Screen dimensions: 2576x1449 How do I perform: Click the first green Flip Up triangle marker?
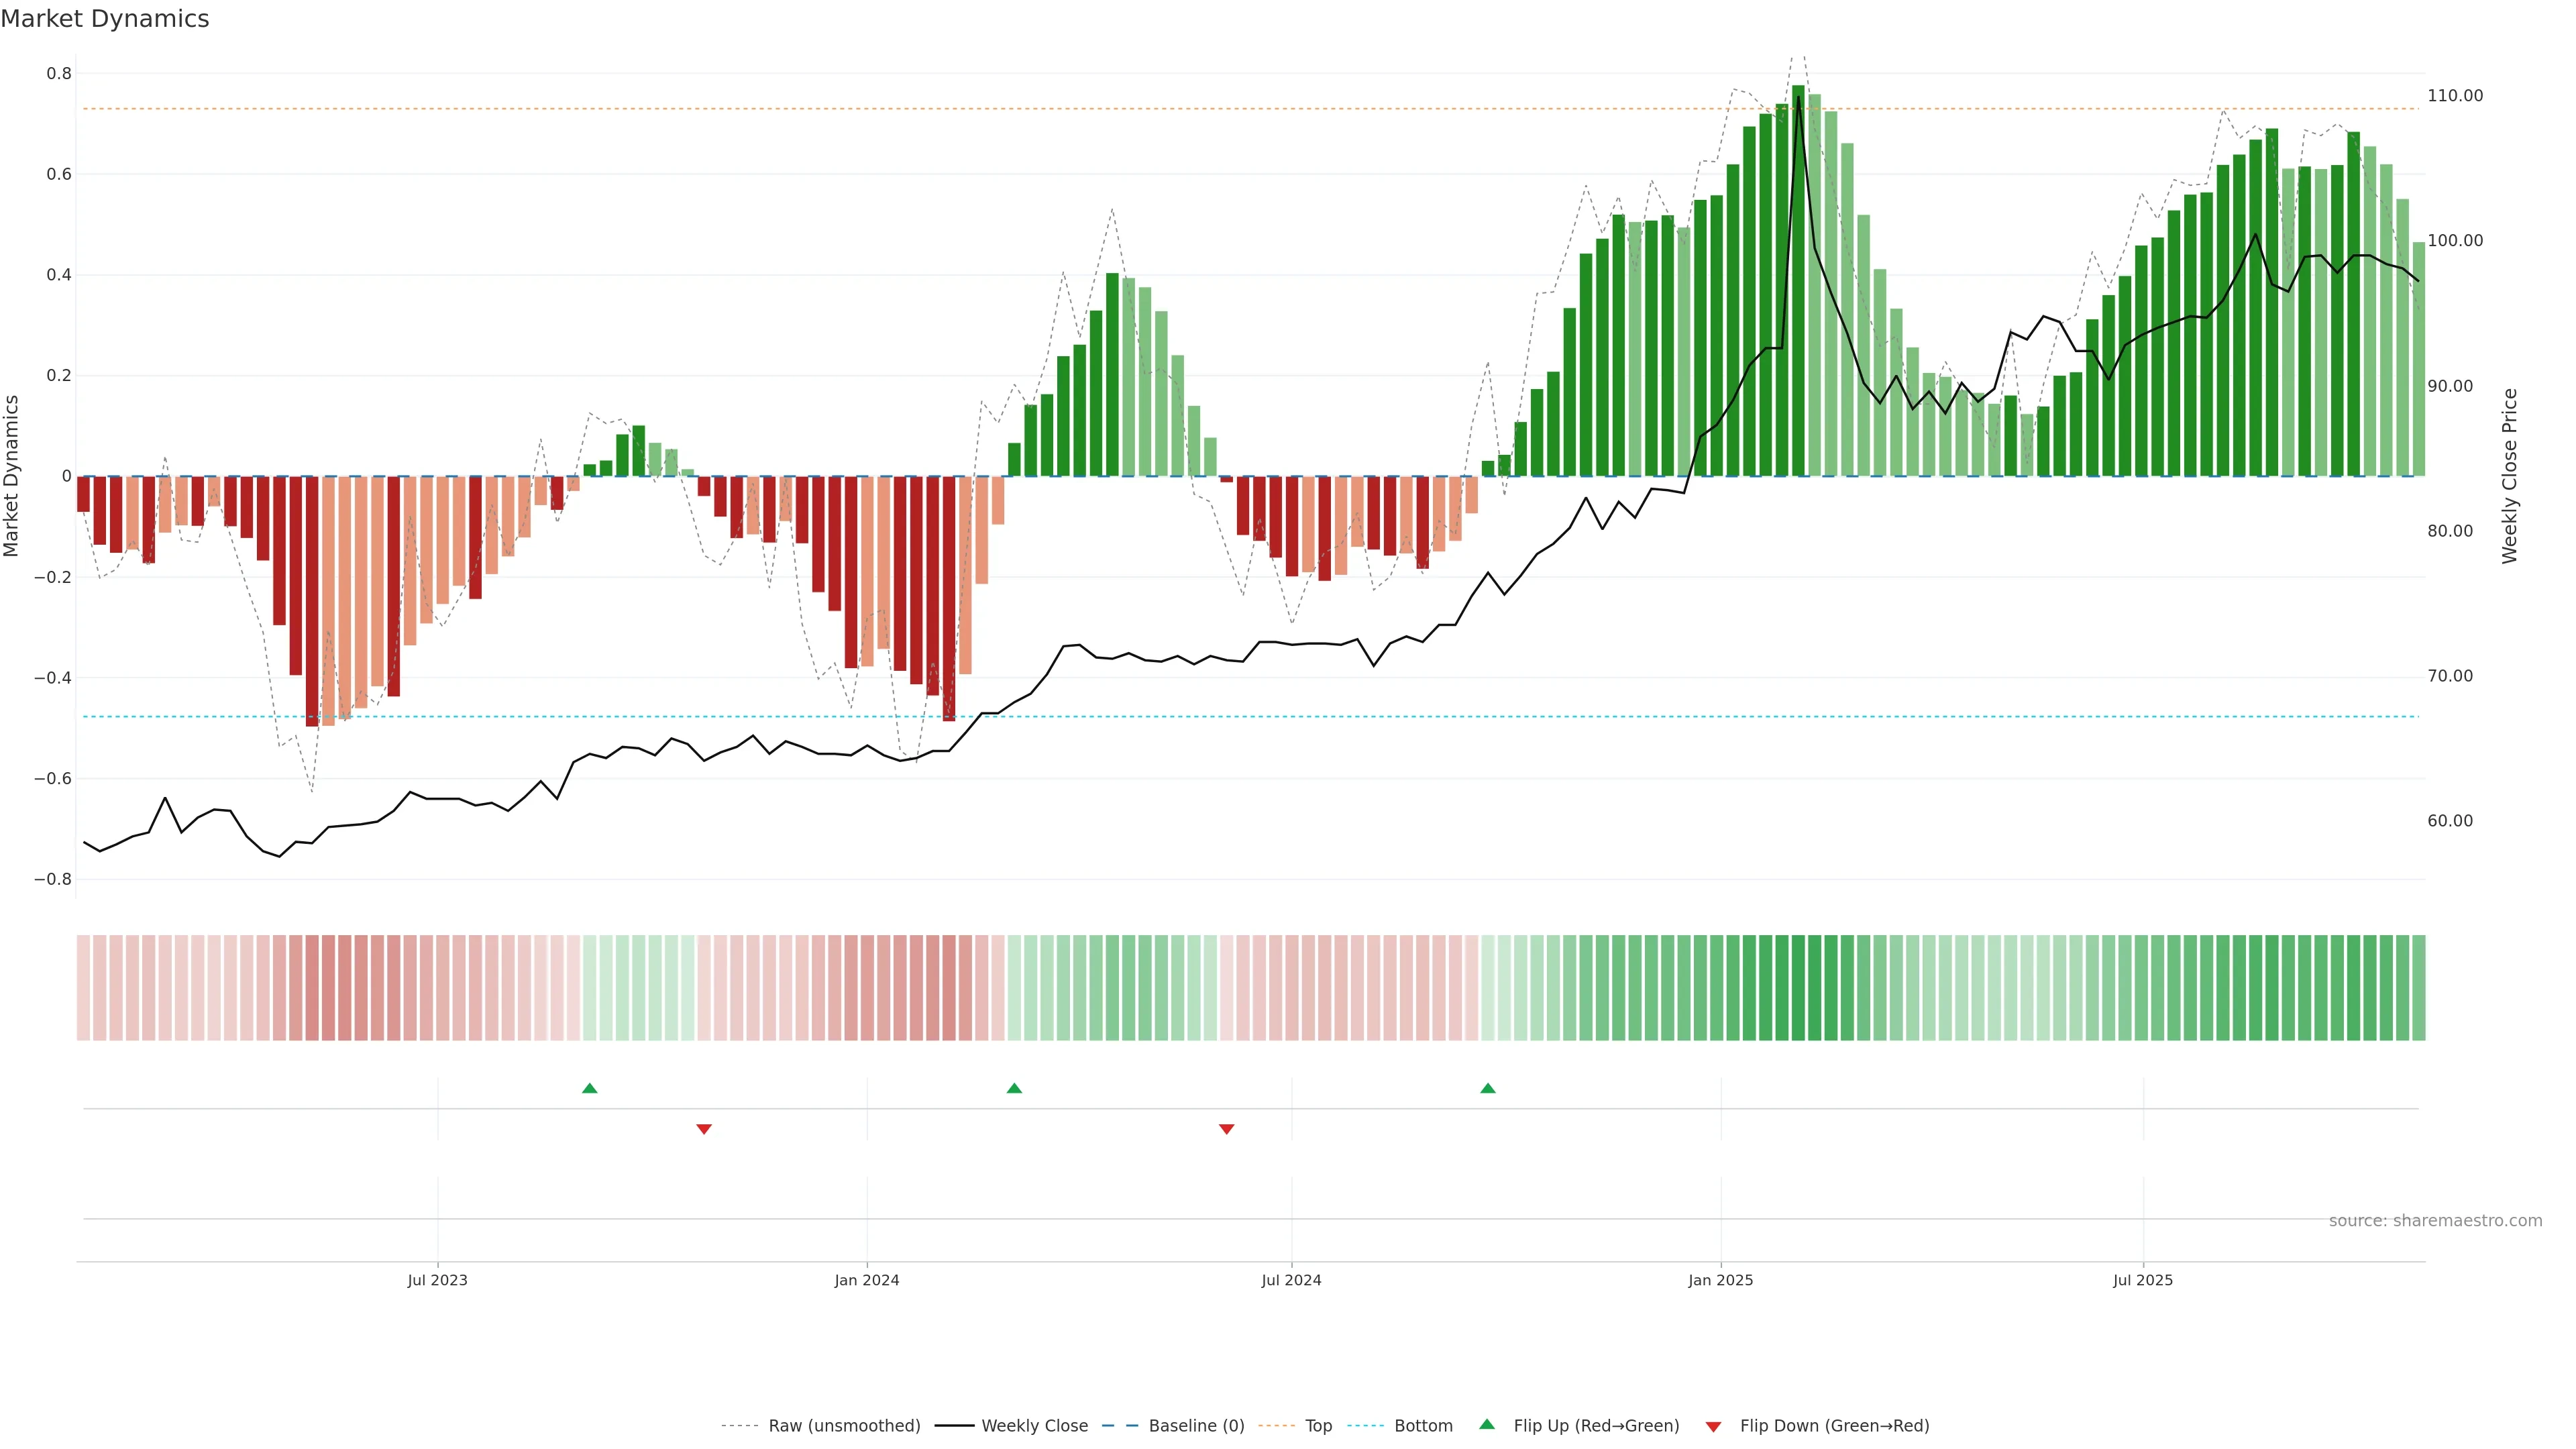coord(589,1088)
